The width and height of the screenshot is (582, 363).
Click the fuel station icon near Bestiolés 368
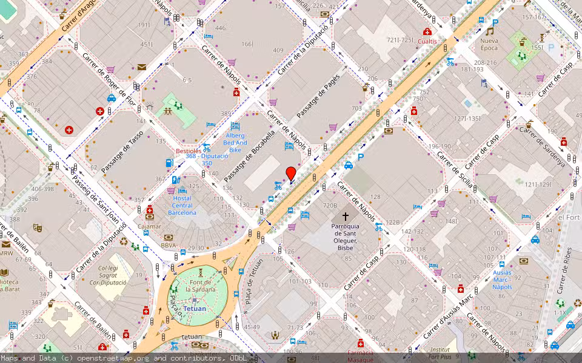pos(169,163)
